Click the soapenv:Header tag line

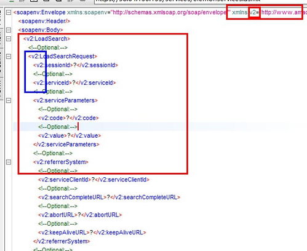[44, 21]
